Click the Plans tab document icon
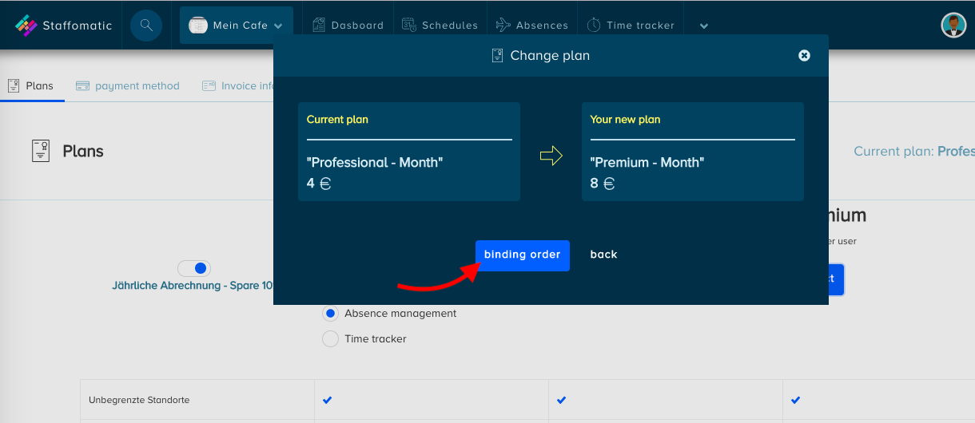This screenshot has height=423, width=975. pyautogui.click(x=14, y=85)
